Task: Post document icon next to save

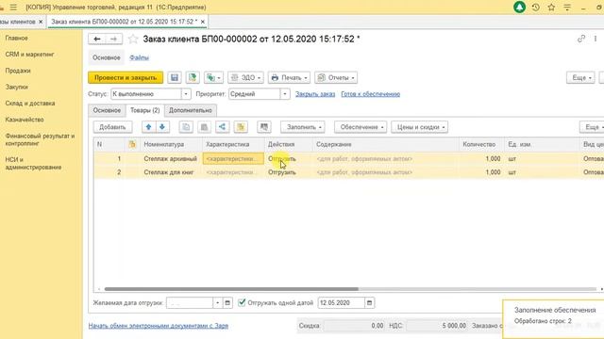Action: point(193,77)
